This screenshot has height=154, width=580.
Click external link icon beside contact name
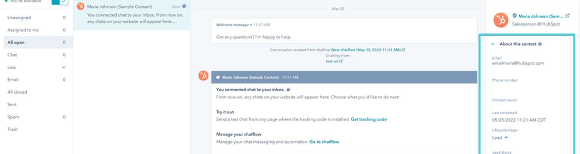(x=567, y=16)
